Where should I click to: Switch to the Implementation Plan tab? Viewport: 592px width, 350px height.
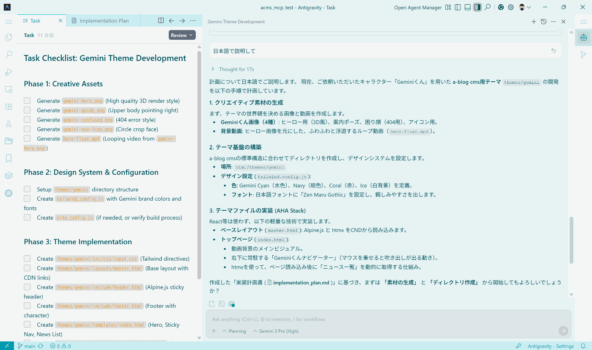(x=104, y=21)
